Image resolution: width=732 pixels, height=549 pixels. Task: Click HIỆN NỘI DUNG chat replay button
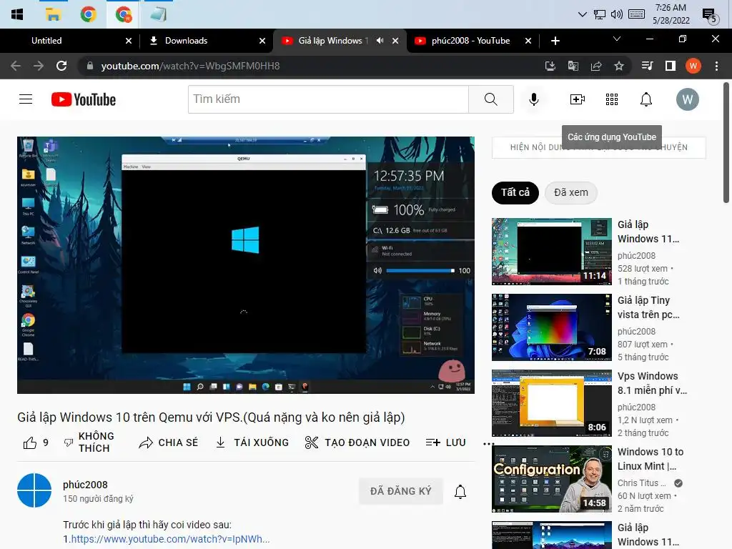coord(598,147)
